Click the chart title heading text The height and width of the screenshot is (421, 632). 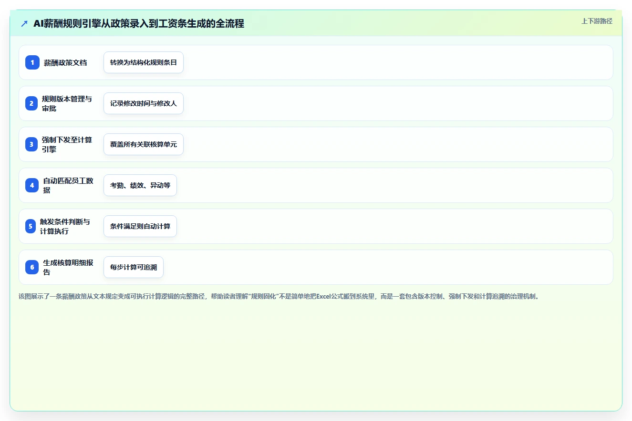click(x=139, y=24)
